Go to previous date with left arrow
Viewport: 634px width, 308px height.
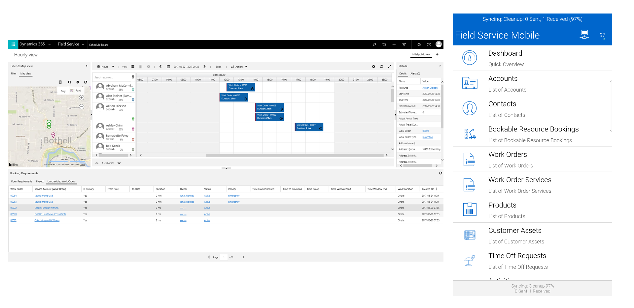pyautogui.click(x=160, y=67)
